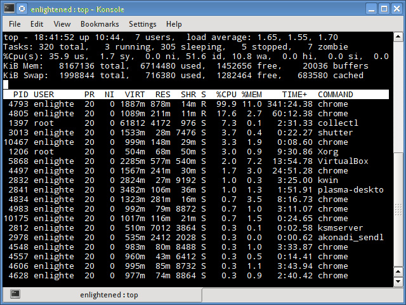The width and height of the screenshot is (406, 305).
Task: Close the Konsole window
Action: [396, 9]
